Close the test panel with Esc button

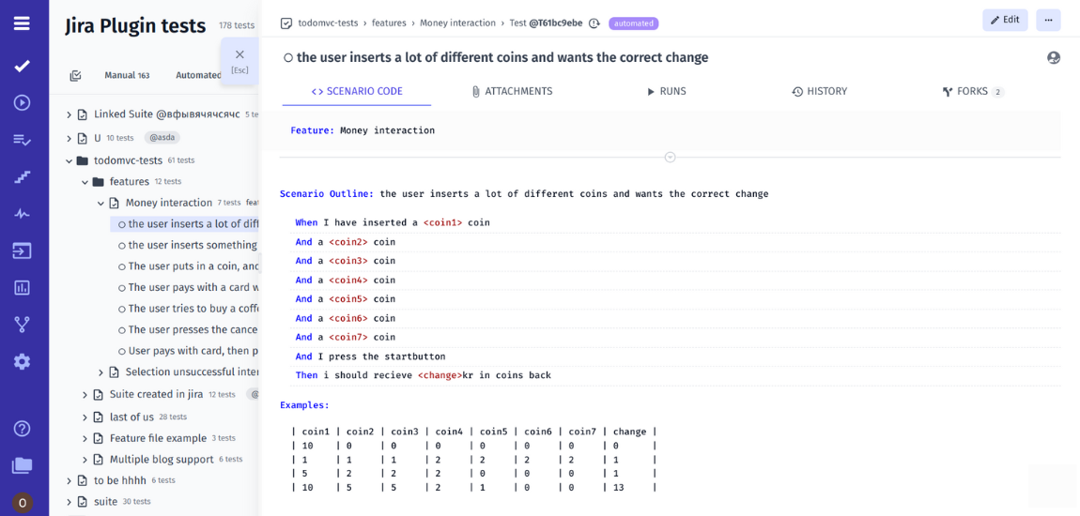point(239,60)
